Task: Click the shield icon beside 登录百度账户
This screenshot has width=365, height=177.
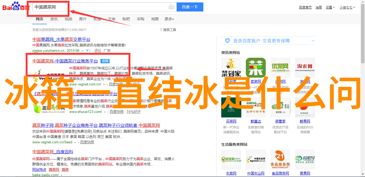Action: [x=227, y=41]
